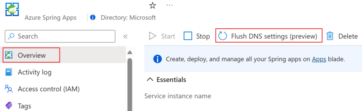Click the Tags label icon
The width and height of the screenshot is (362, 111).
click(x=9, y=106)
